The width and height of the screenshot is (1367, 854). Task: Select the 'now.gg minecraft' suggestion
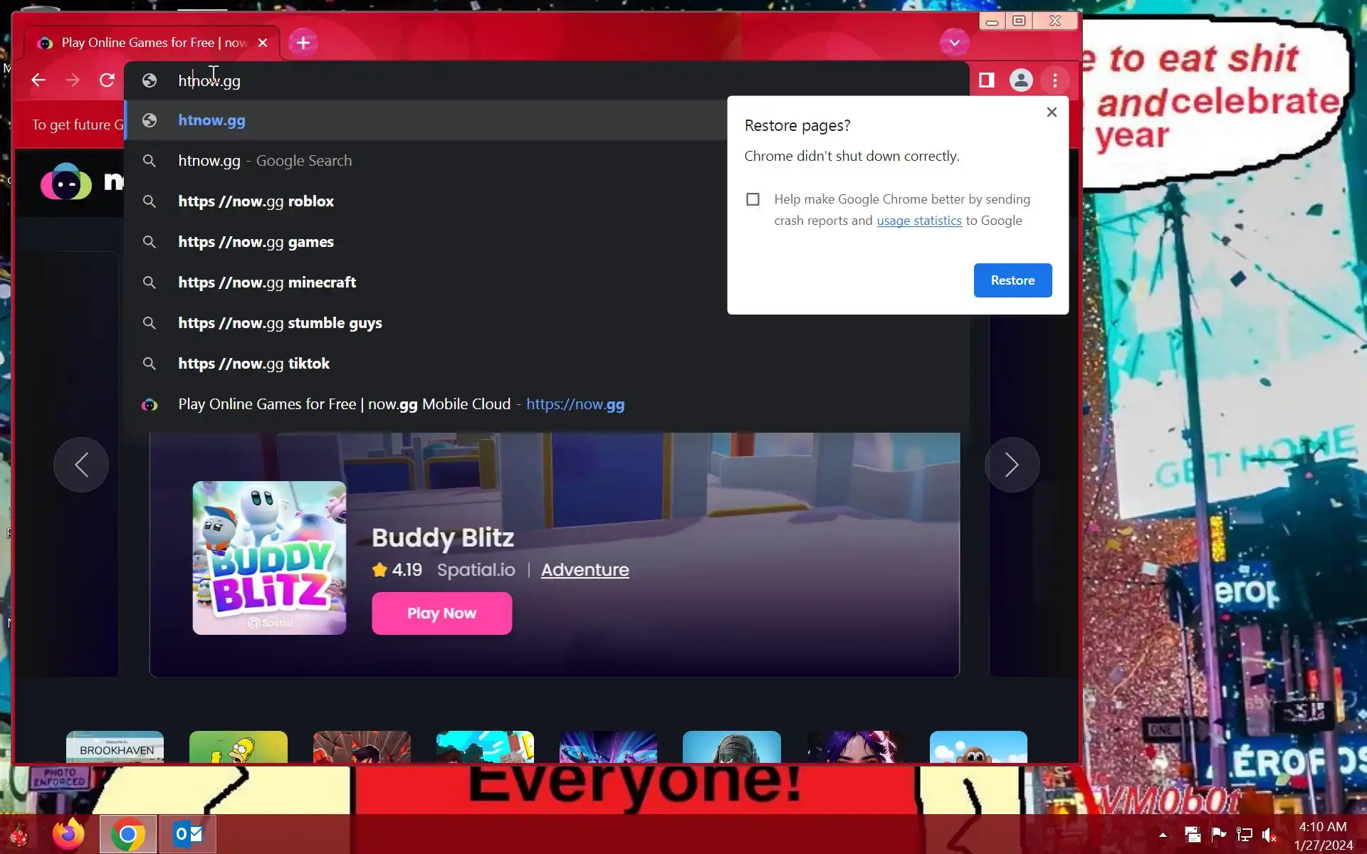coord(267,283)
